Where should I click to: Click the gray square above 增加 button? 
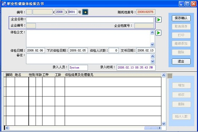170,76
